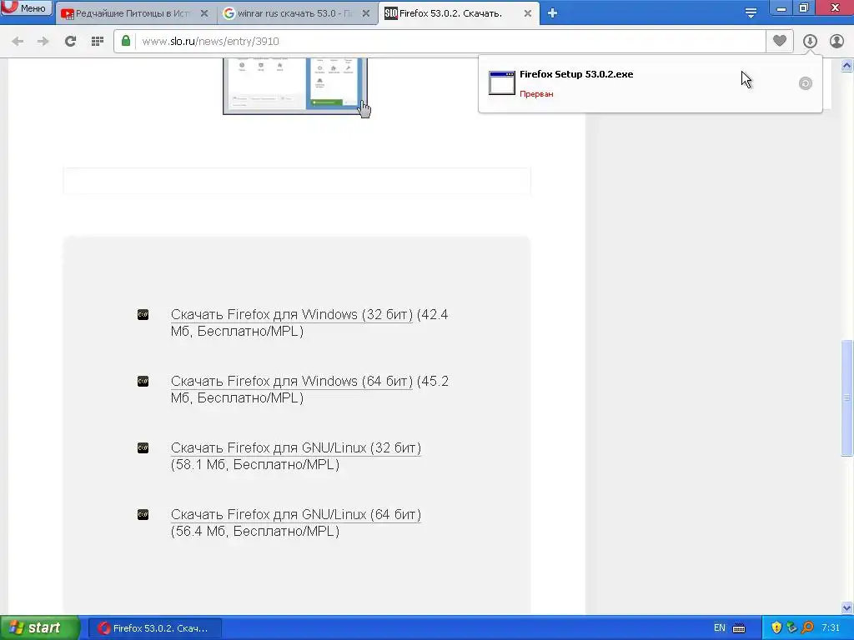Open the Opera Меню button
Screen dimensions: 854x640
[26, 7]
